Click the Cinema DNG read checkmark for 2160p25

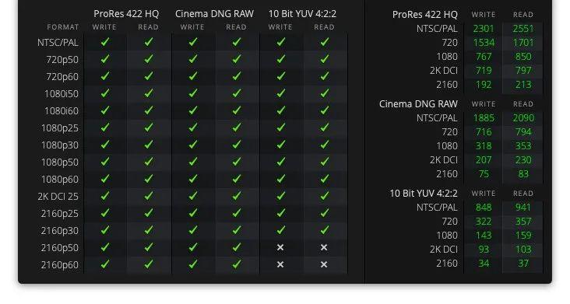pos(237,213)
